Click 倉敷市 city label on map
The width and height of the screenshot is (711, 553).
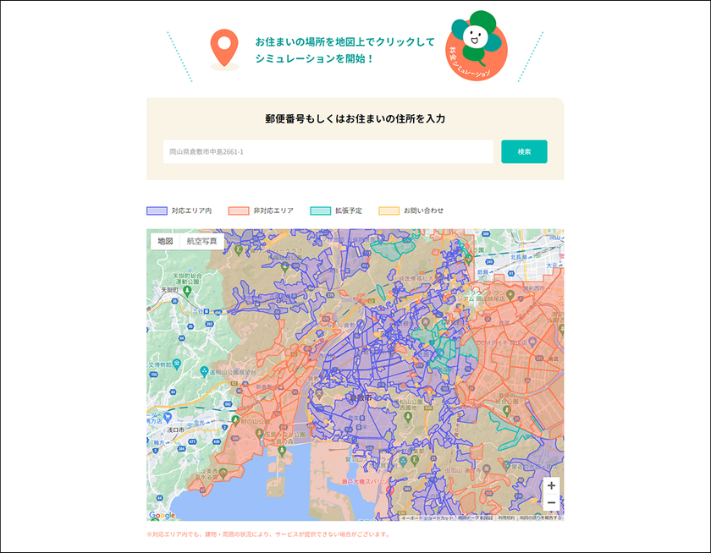pos(361,398)
